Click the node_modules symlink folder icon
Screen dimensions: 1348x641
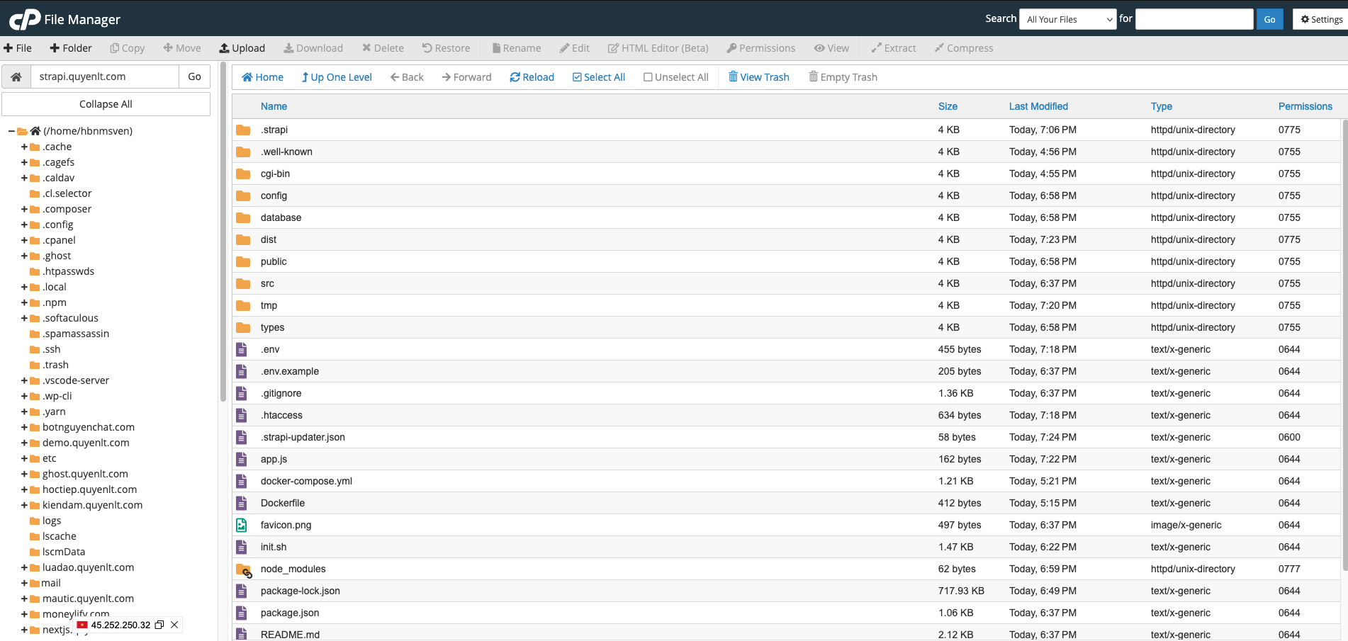(244, 569)
